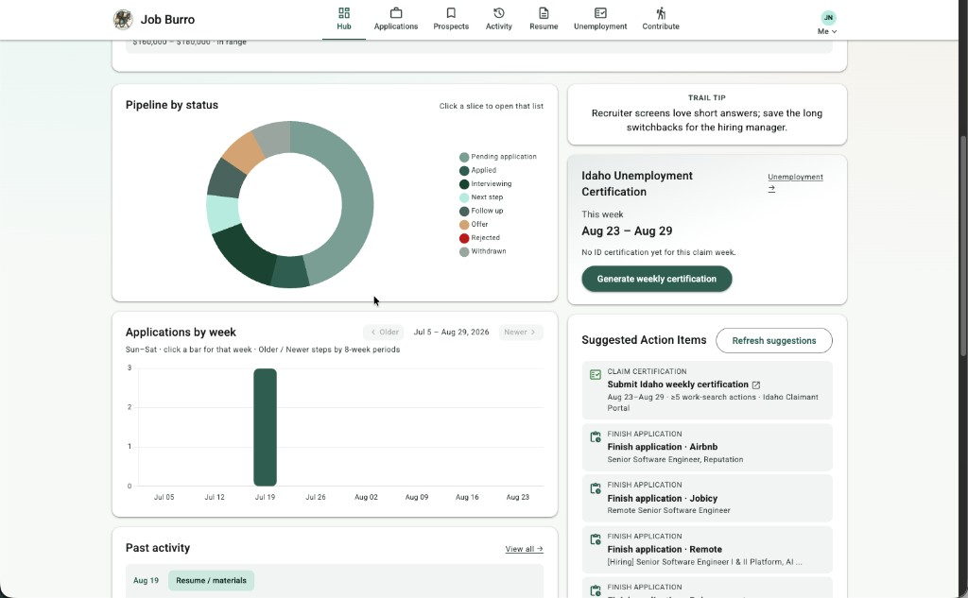The height and width of the screenshot is (598, 968).
Task: Open the Unemployment arrow link
Action: coord(795,182)
